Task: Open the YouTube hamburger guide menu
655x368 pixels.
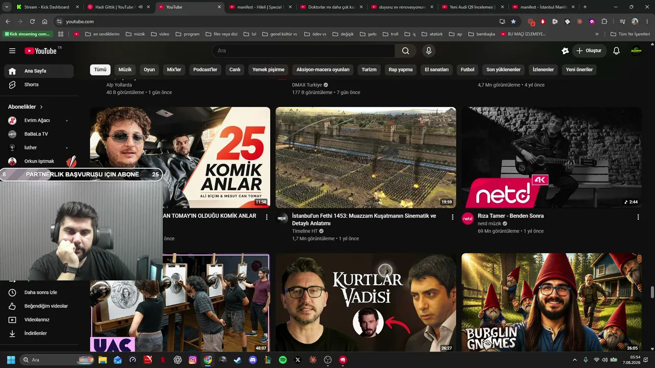Action: tap(12, 51)
